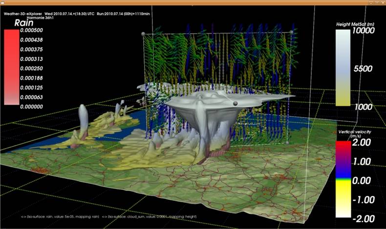Screen dimensions: 386x229
Task: Click the red Rain color bar
Action: 11,67
